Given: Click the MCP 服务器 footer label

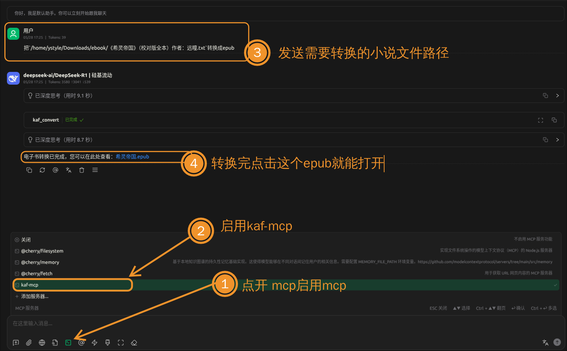Looking at the screenshot, I should tap(27, 308).
